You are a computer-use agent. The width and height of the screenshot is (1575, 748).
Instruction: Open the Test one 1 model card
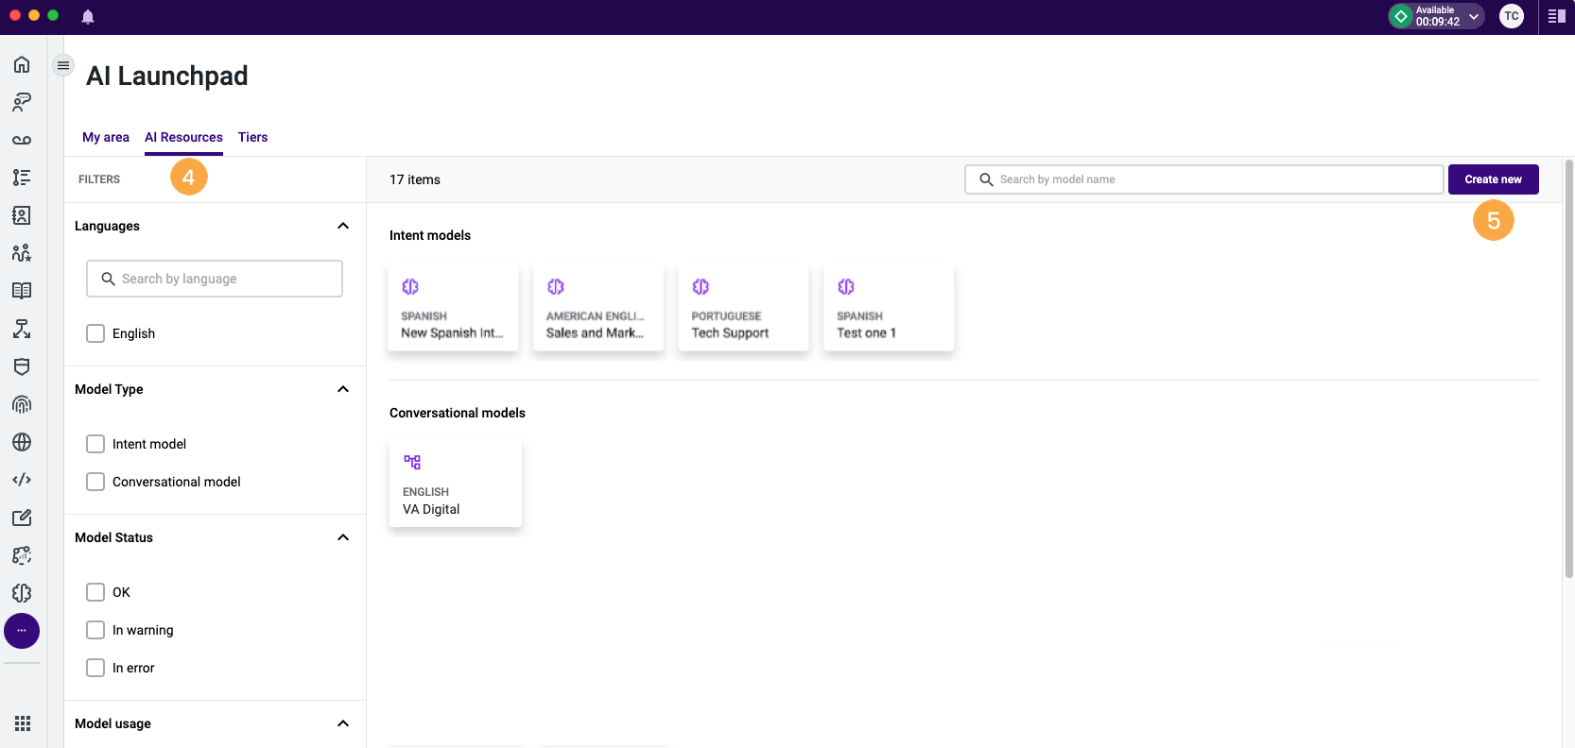(x=889, y=307)
